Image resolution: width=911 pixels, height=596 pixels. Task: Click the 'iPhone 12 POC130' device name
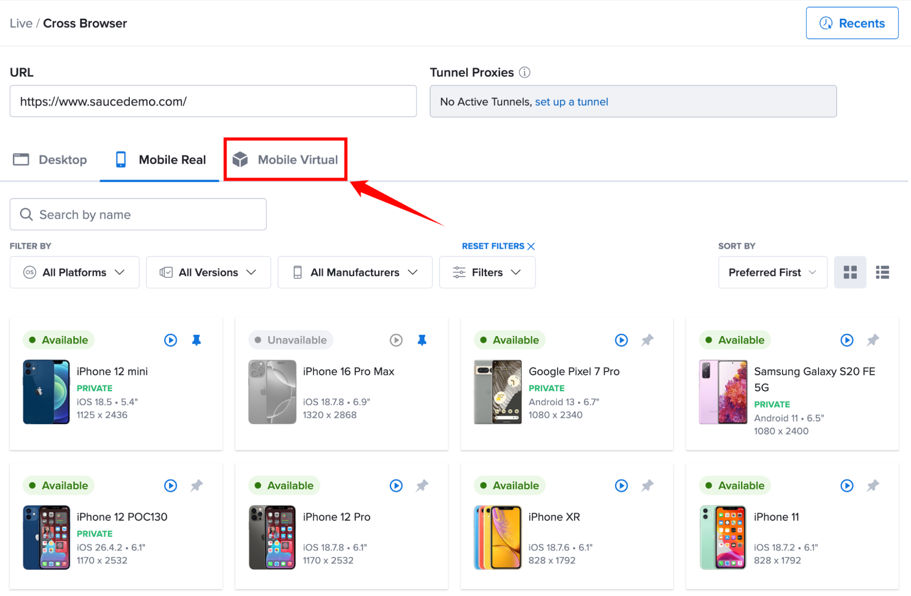tap(122, 517)
